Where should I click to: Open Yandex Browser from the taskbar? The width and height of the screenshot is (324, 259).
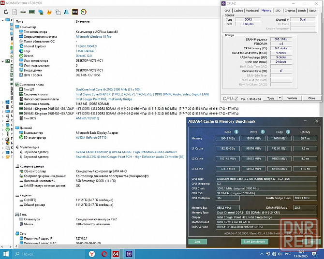(92, 254)
